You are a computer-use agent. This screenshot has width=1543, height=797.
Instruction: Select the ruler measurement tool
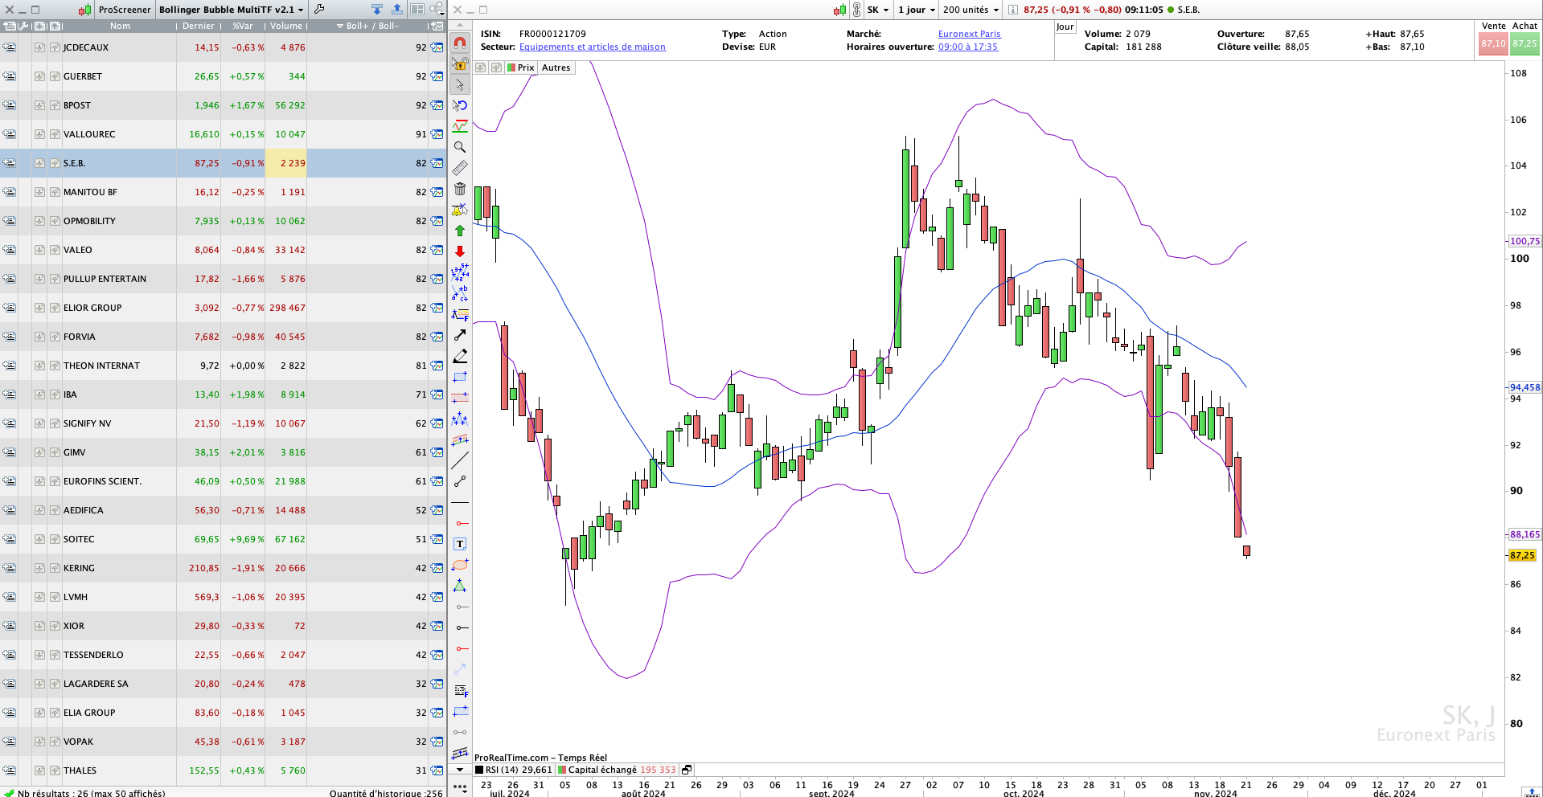pos(460,168)
